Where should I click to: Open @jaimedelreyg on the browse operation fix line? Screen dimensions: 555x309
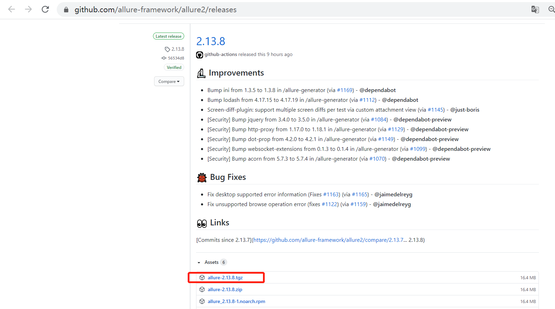coord(392,204)
